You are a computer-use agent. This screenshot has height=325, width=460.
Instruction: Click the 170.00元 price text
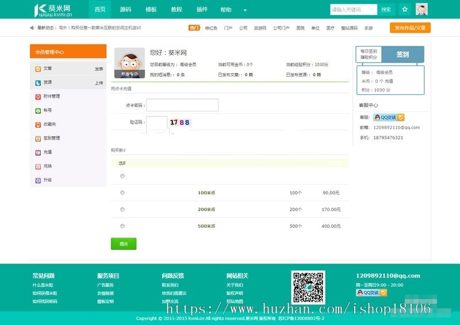pyautogui.click(x=331, y=209)
